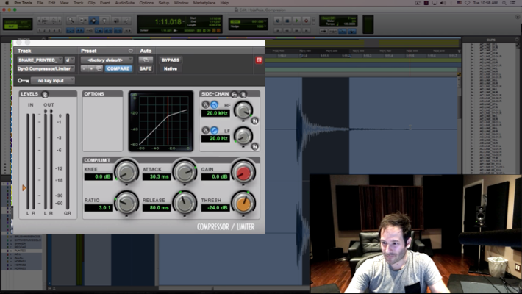The height and width of the screenshot is (294, 522).
Task: Select the blue LF high-pass filter shape
Action: 215,130
